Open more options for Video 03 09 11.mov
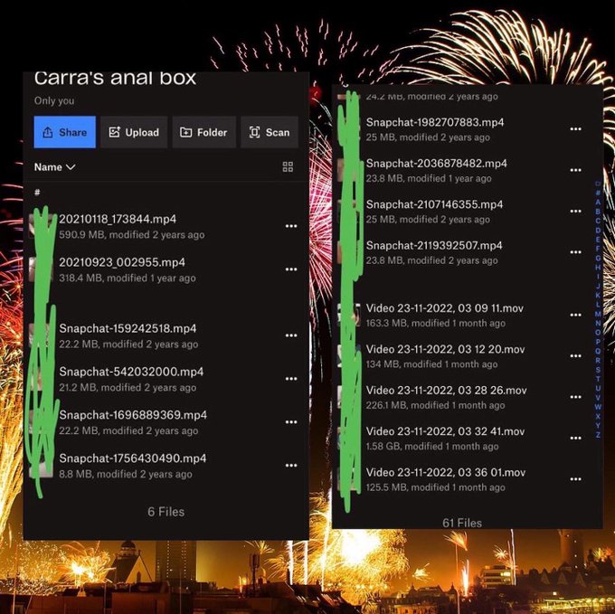Viewport: 615px width, 614px height. tap(575, 315)
